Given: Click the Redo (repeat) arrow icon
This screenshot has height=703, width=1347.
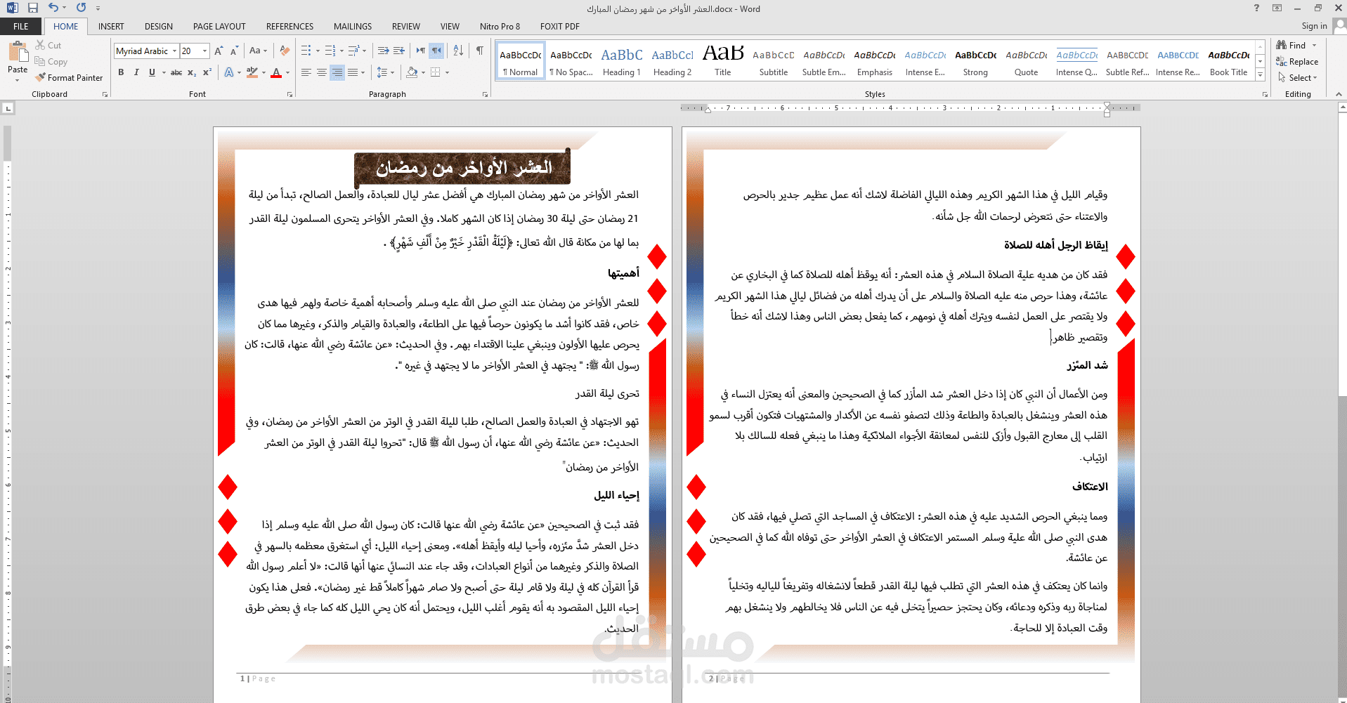Looking at the screenshot, I should pos(82,8).
